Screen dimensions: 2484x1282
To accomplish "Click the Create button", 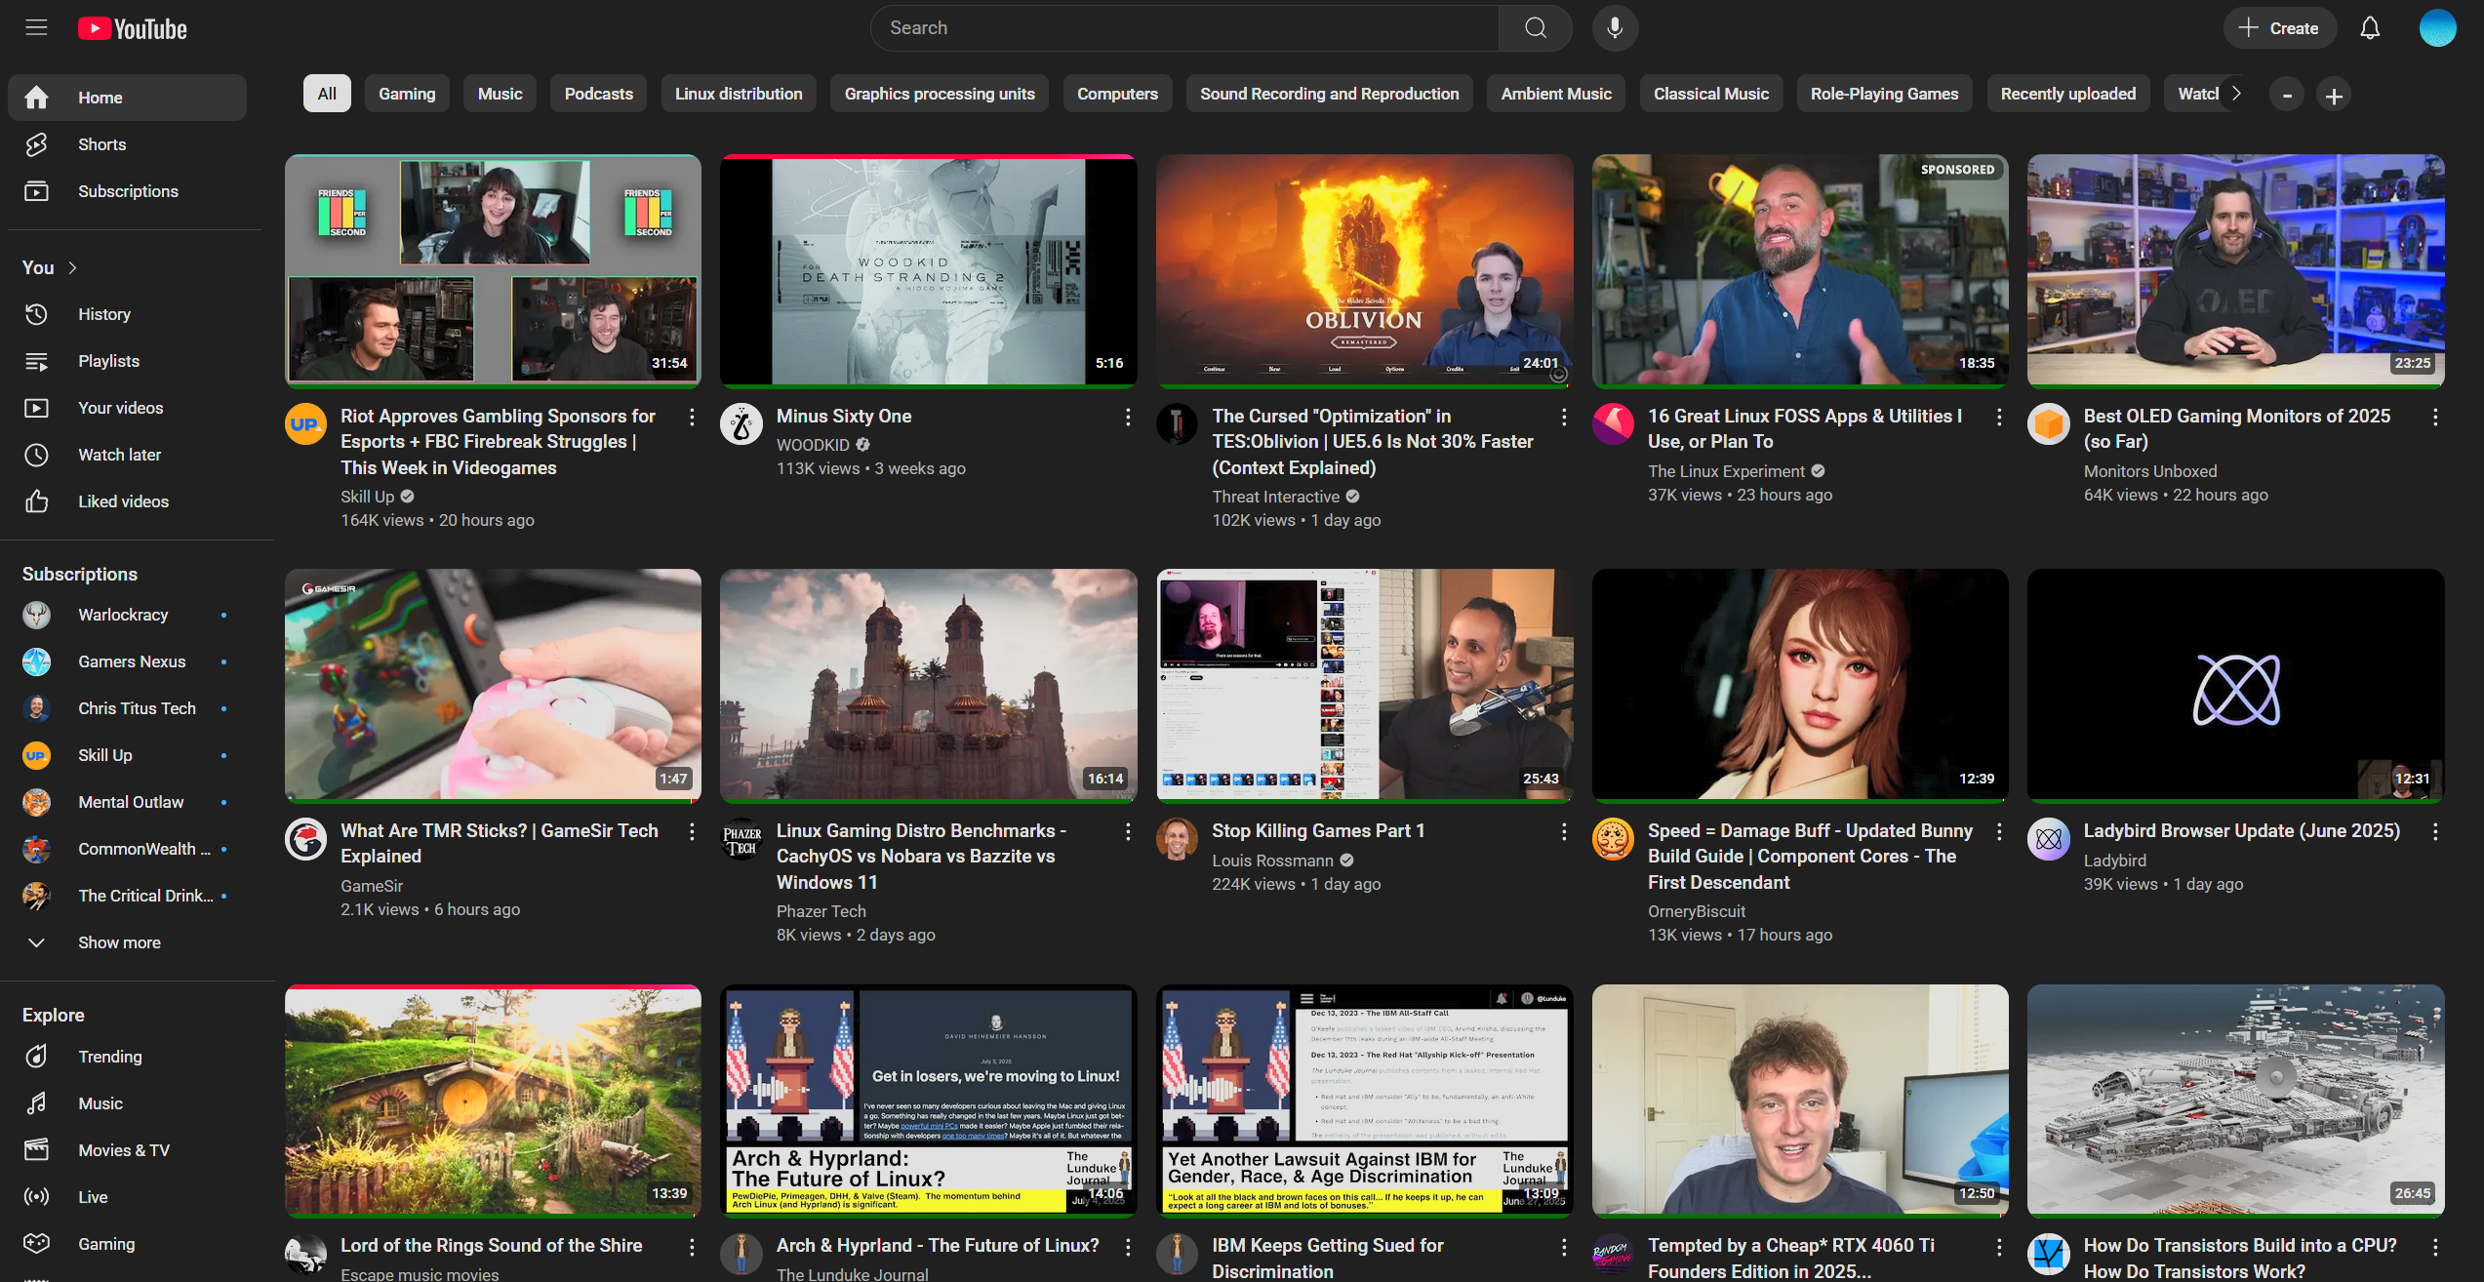I will click(2279, 28).
